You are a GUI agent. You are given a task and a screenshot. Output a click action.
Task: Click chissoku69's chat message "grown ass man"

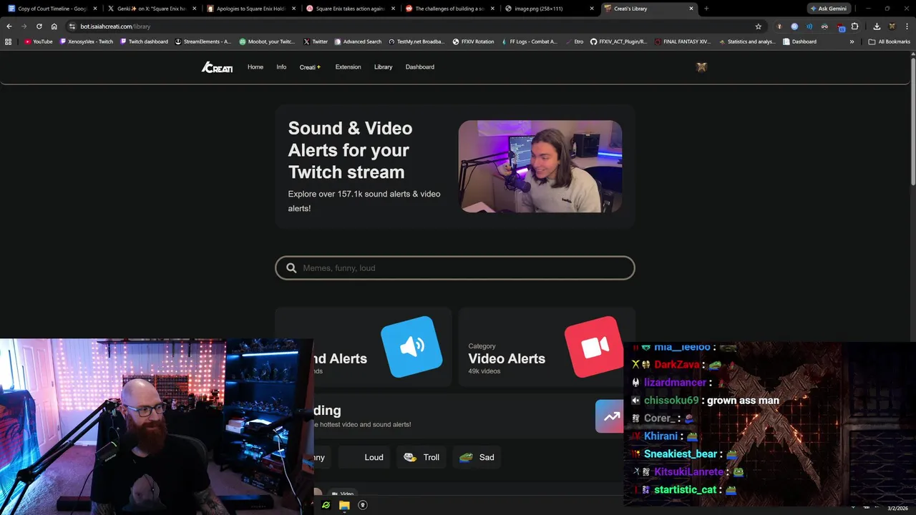(x=743, y=401)
